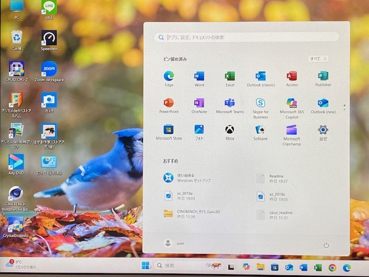Viewport: 369px width, 277px height.
Task: Launch Xbox app
Action: click(x=229, y=132)
